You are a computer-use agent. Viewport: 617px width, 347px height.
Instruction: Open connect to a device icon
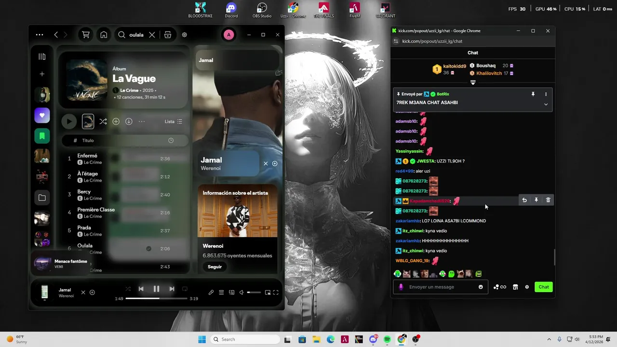pyautogui.click(x=231, y=292)
